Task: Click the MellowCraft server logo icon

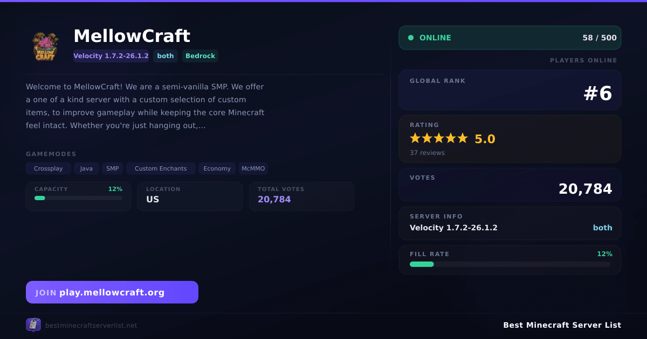Action: [45, 46]
